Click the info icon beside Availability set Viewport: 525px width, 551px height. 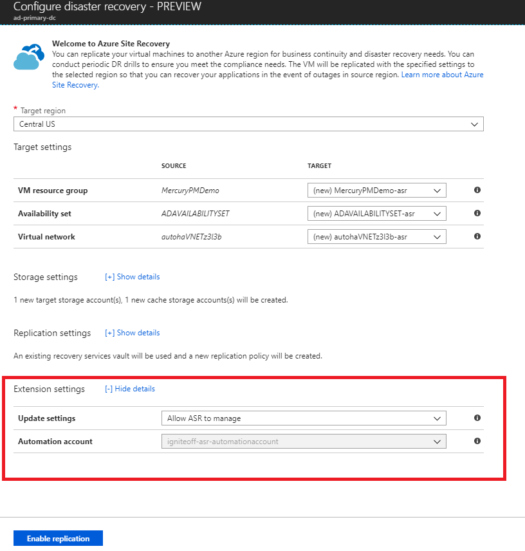[477, 213]
